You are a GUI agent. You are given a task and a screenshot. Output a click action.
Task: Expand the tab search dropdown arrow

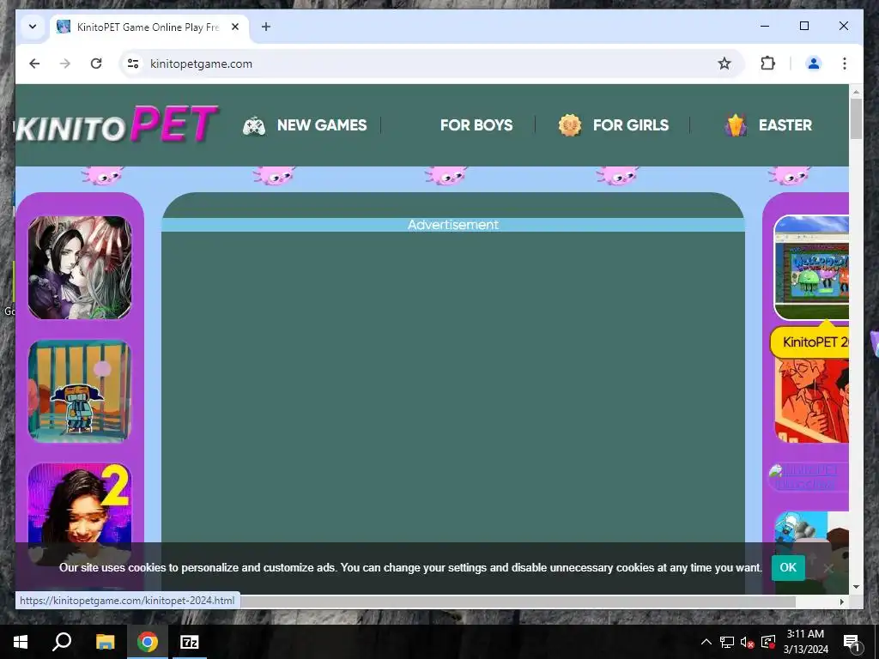pyautogui.click(x=33, y=27)
